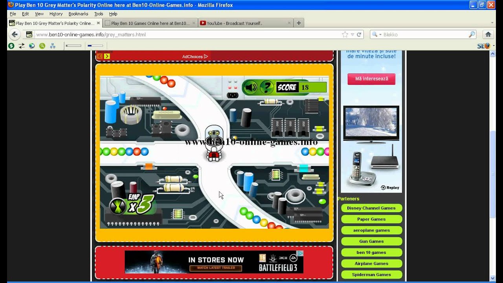Click the Parteners heading text
This screenshot has width=503, height=283.
tap(349, 199)
